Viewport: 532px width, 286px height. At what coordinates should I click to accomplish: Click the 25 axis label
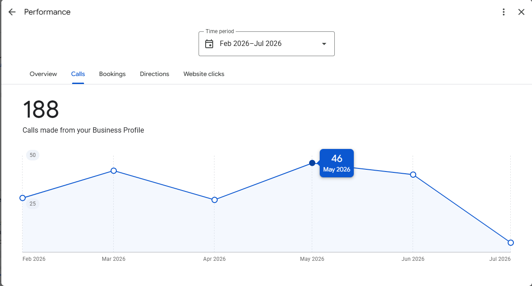tap(33, 204)
